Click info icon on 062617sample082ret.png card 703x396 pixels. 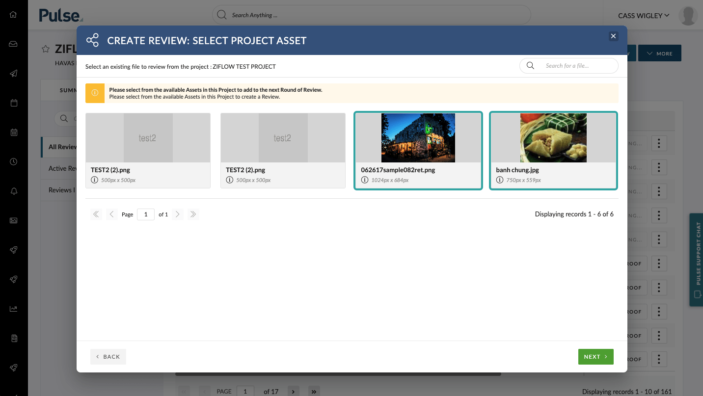365,180
